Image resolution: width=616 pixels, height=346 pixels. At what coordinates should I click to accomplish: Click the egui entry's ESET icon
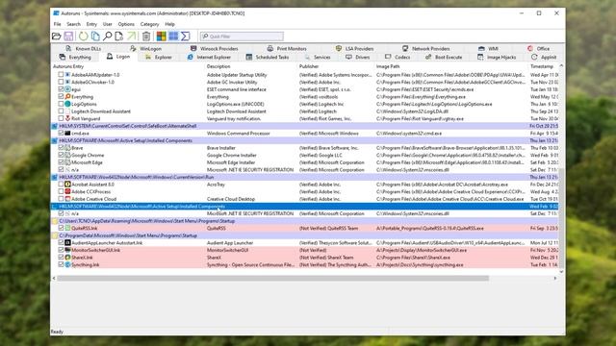pyautogui.click(x=67, y=89)
